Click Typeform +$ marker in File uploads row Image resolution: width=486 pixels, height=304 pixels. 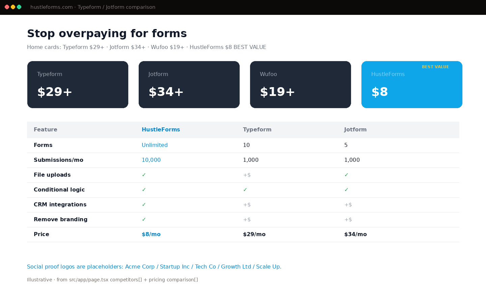pos(247,175)
